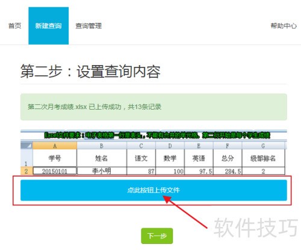Click the 姓名 header cell

coord(102,158)
